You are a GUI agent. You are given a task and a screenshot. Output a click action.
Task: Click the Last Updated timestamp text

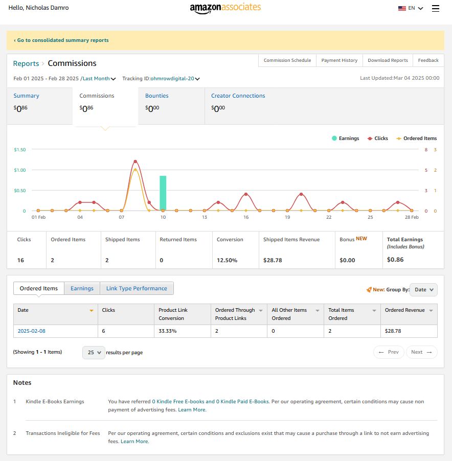(400, 78)
